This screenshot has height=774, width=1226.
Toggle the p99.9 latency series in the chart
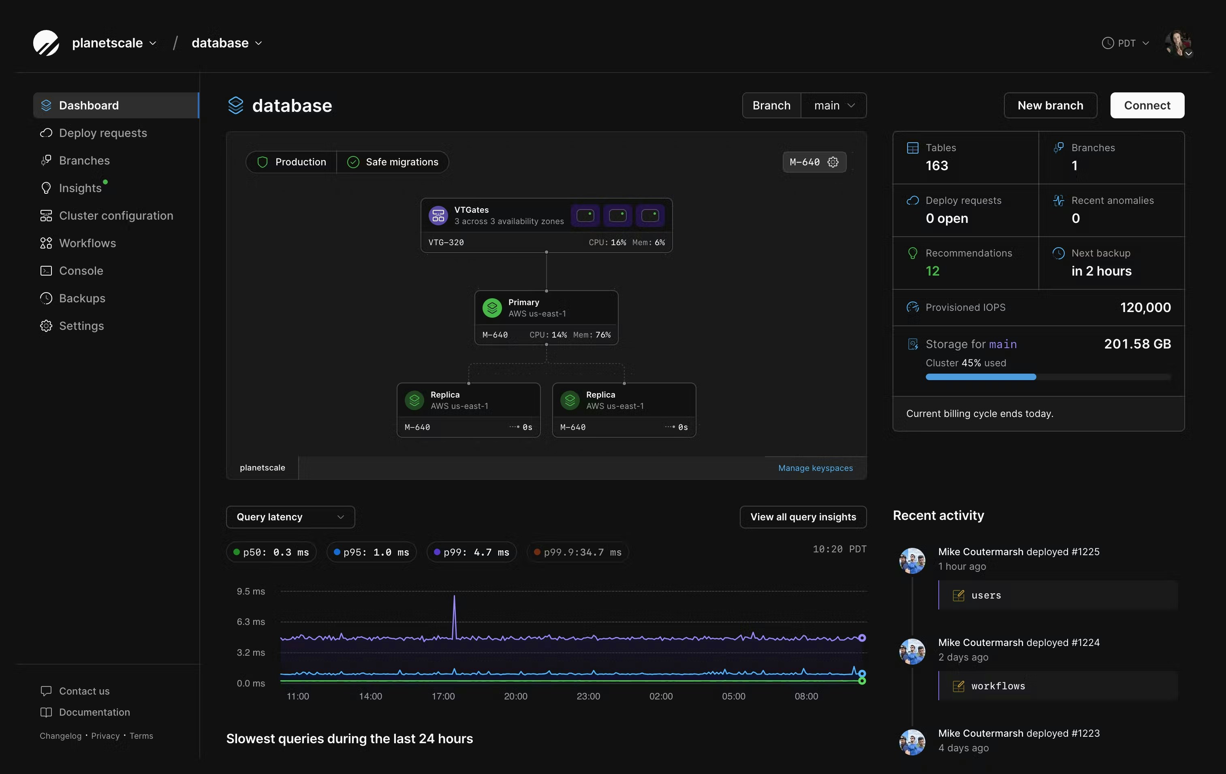577,552
